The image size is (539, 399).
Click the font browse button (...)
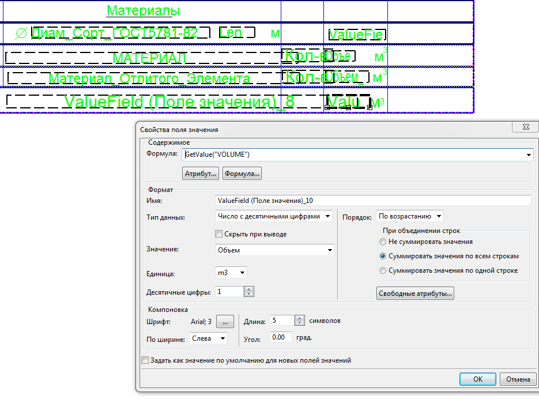(226, 321)
